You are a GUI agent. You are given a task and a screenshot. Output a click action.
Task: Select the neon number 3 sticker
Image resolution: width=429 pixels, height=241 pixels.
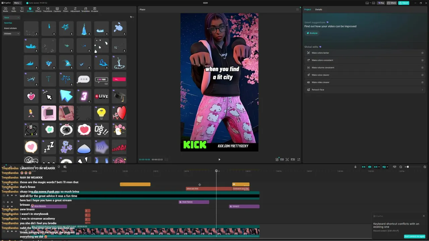click(84, 96)
